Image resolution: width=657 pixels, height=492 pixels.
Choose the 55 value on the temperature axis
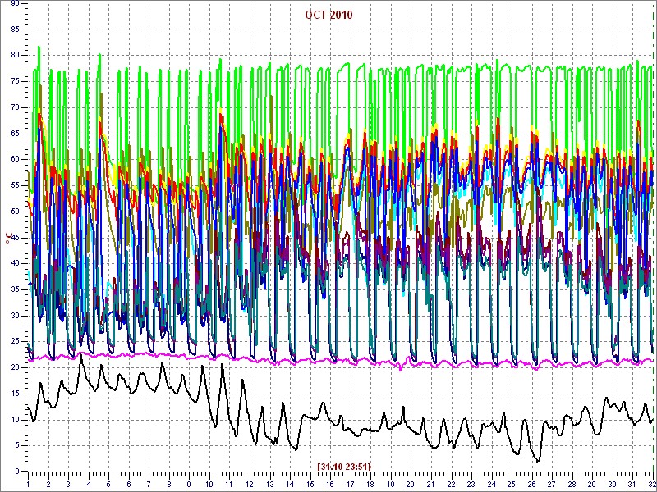[15, 186]
